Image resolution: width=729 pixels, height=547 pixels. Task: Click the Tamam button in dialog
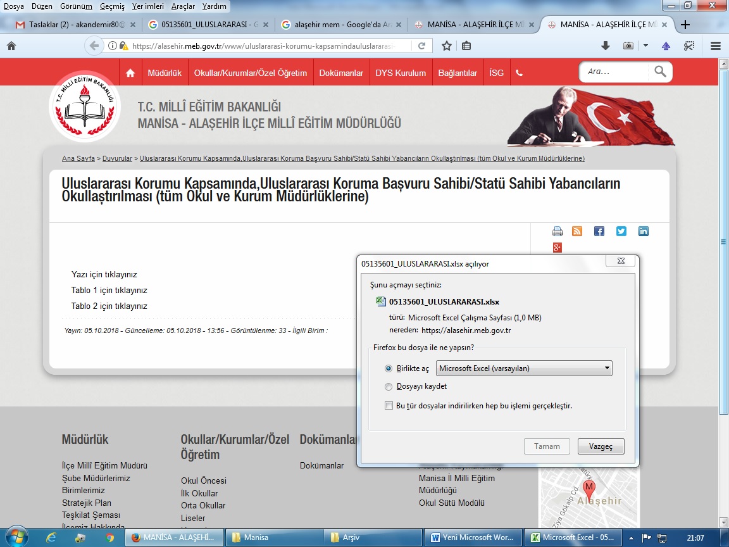point(547,446)
